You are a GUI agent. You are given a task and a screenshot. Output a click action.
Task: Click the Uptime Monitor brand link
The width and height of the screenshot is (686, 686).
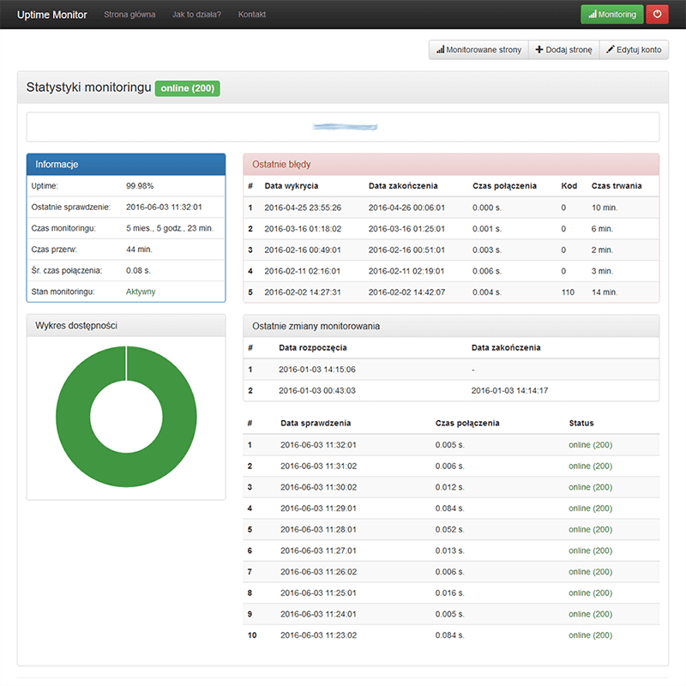51,15
